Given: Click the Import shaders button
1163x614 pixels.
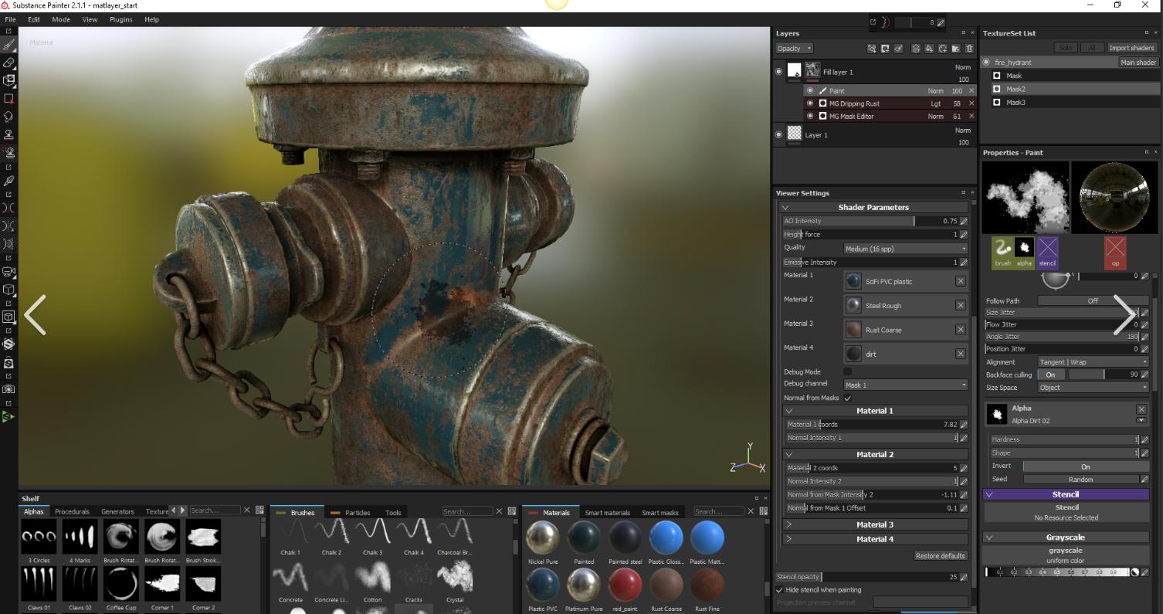Looking at the screenshot, I should pyautogui.click(x=1131, y=48).
